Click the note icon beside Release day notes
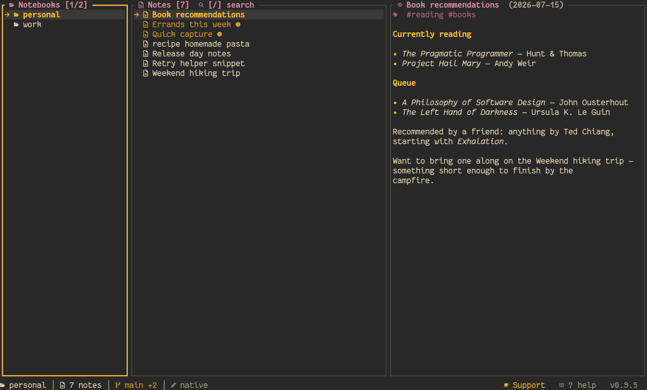This screenshot has height=390, width=647. [146, 54]
